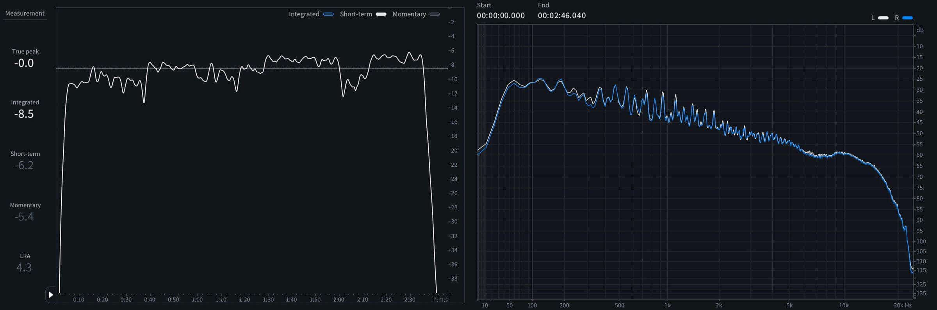Click the 20k Hz frequency axis label
The width and height of the screenshot is (937, 310).
point(903,306)
